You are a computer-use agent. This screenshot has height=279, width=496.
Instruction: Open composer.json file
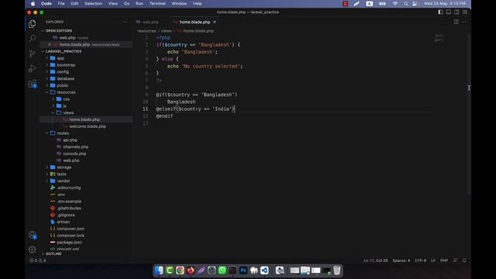coord(71,229)
